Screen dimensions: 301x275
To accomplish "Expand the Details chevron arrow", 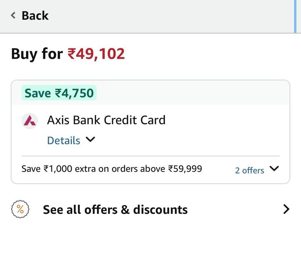I will 90,140.
